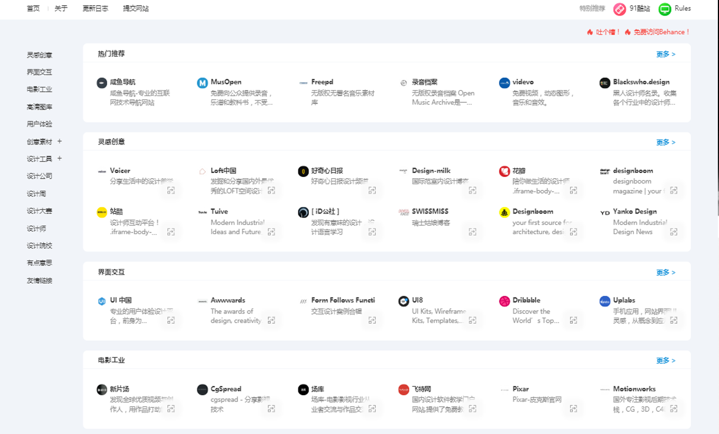Open the designboom magazine card title
Viewport: 719px width, 434px height.
coord(633,171)
